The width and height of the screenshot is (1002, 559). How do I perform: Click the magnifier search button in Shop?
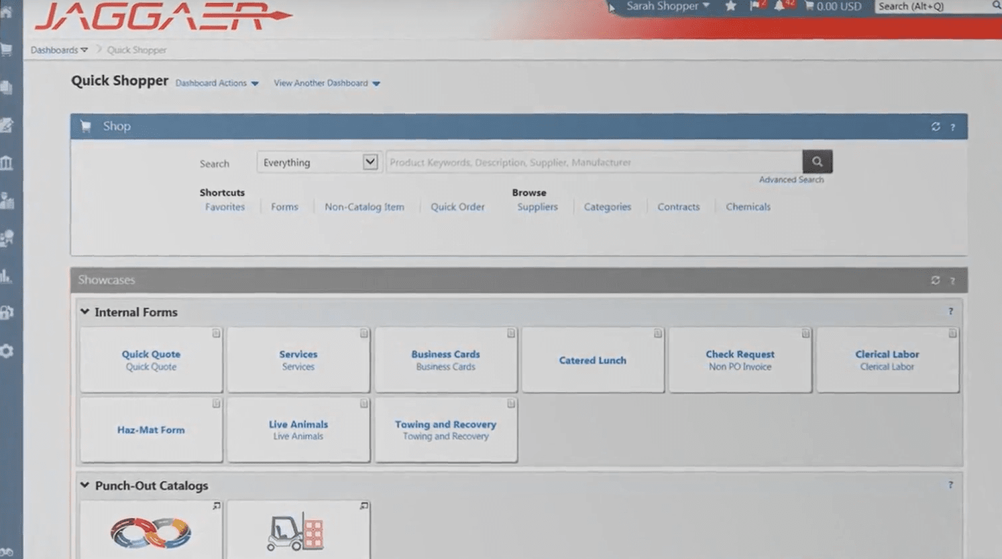pyautogui.click(x=817, y=162)
